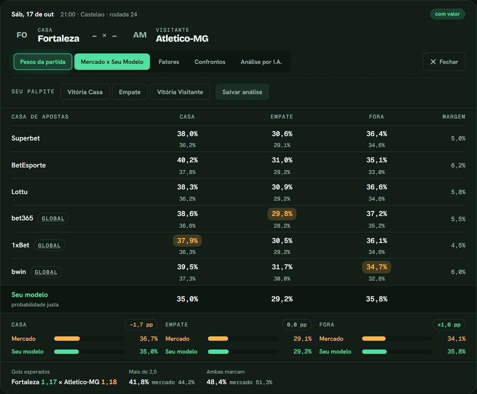This screenshot has width=477, height=394.
Task: Click the highlighted 37,9% home value for 1xBet
Action: [187, 241]
